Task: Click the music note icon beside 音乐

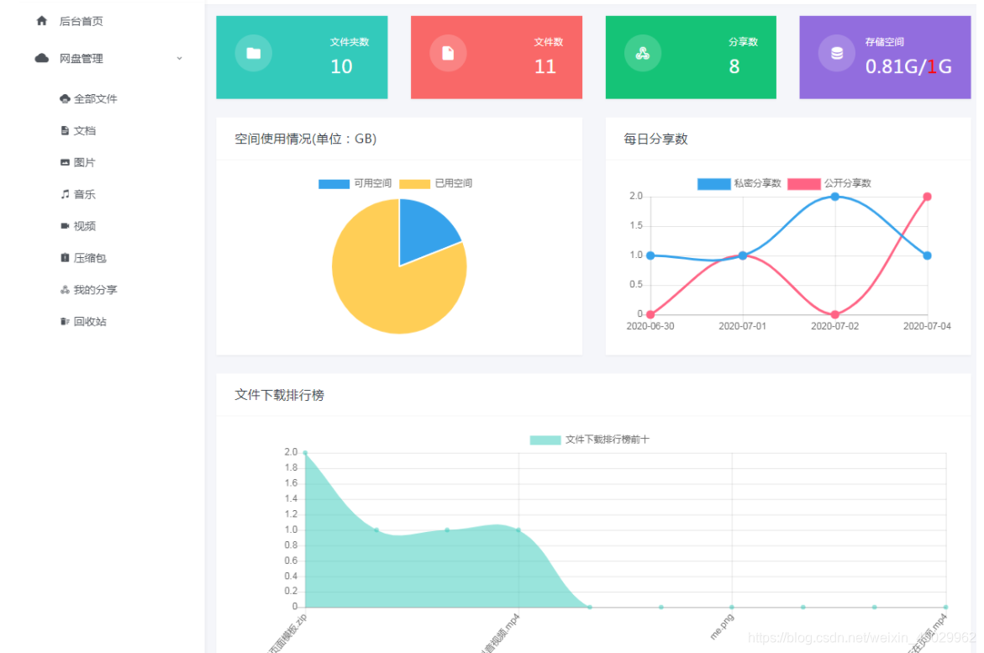Action: (x=65, y=195)
